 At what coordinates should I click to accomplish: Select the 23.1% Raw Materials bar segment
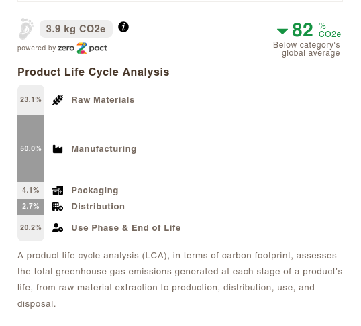(x=31, y=100)
